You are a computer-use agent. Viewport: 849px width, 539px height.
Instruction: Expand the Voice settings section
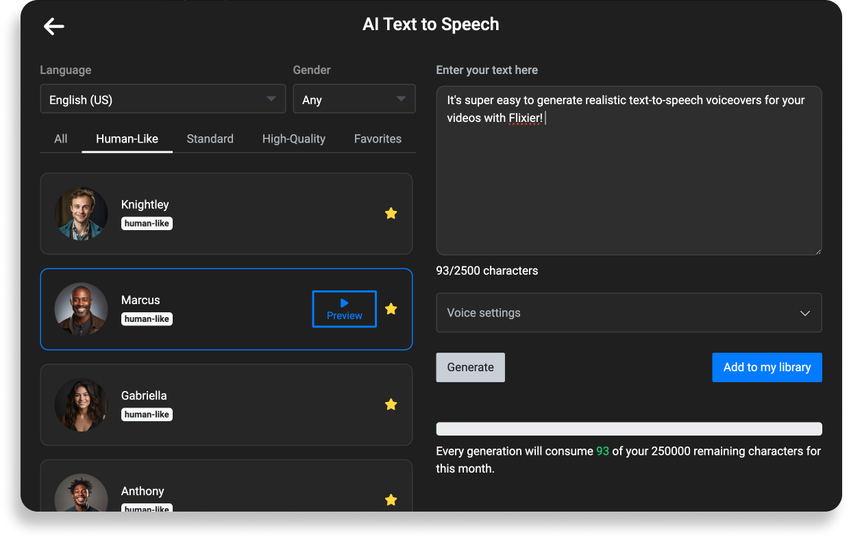805,312
